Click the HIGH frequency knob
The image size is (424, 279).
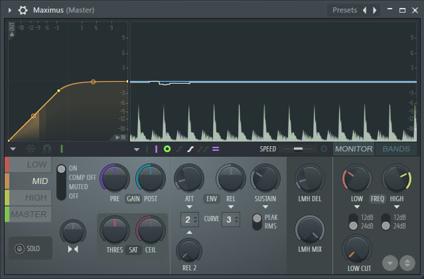(396, 178)
